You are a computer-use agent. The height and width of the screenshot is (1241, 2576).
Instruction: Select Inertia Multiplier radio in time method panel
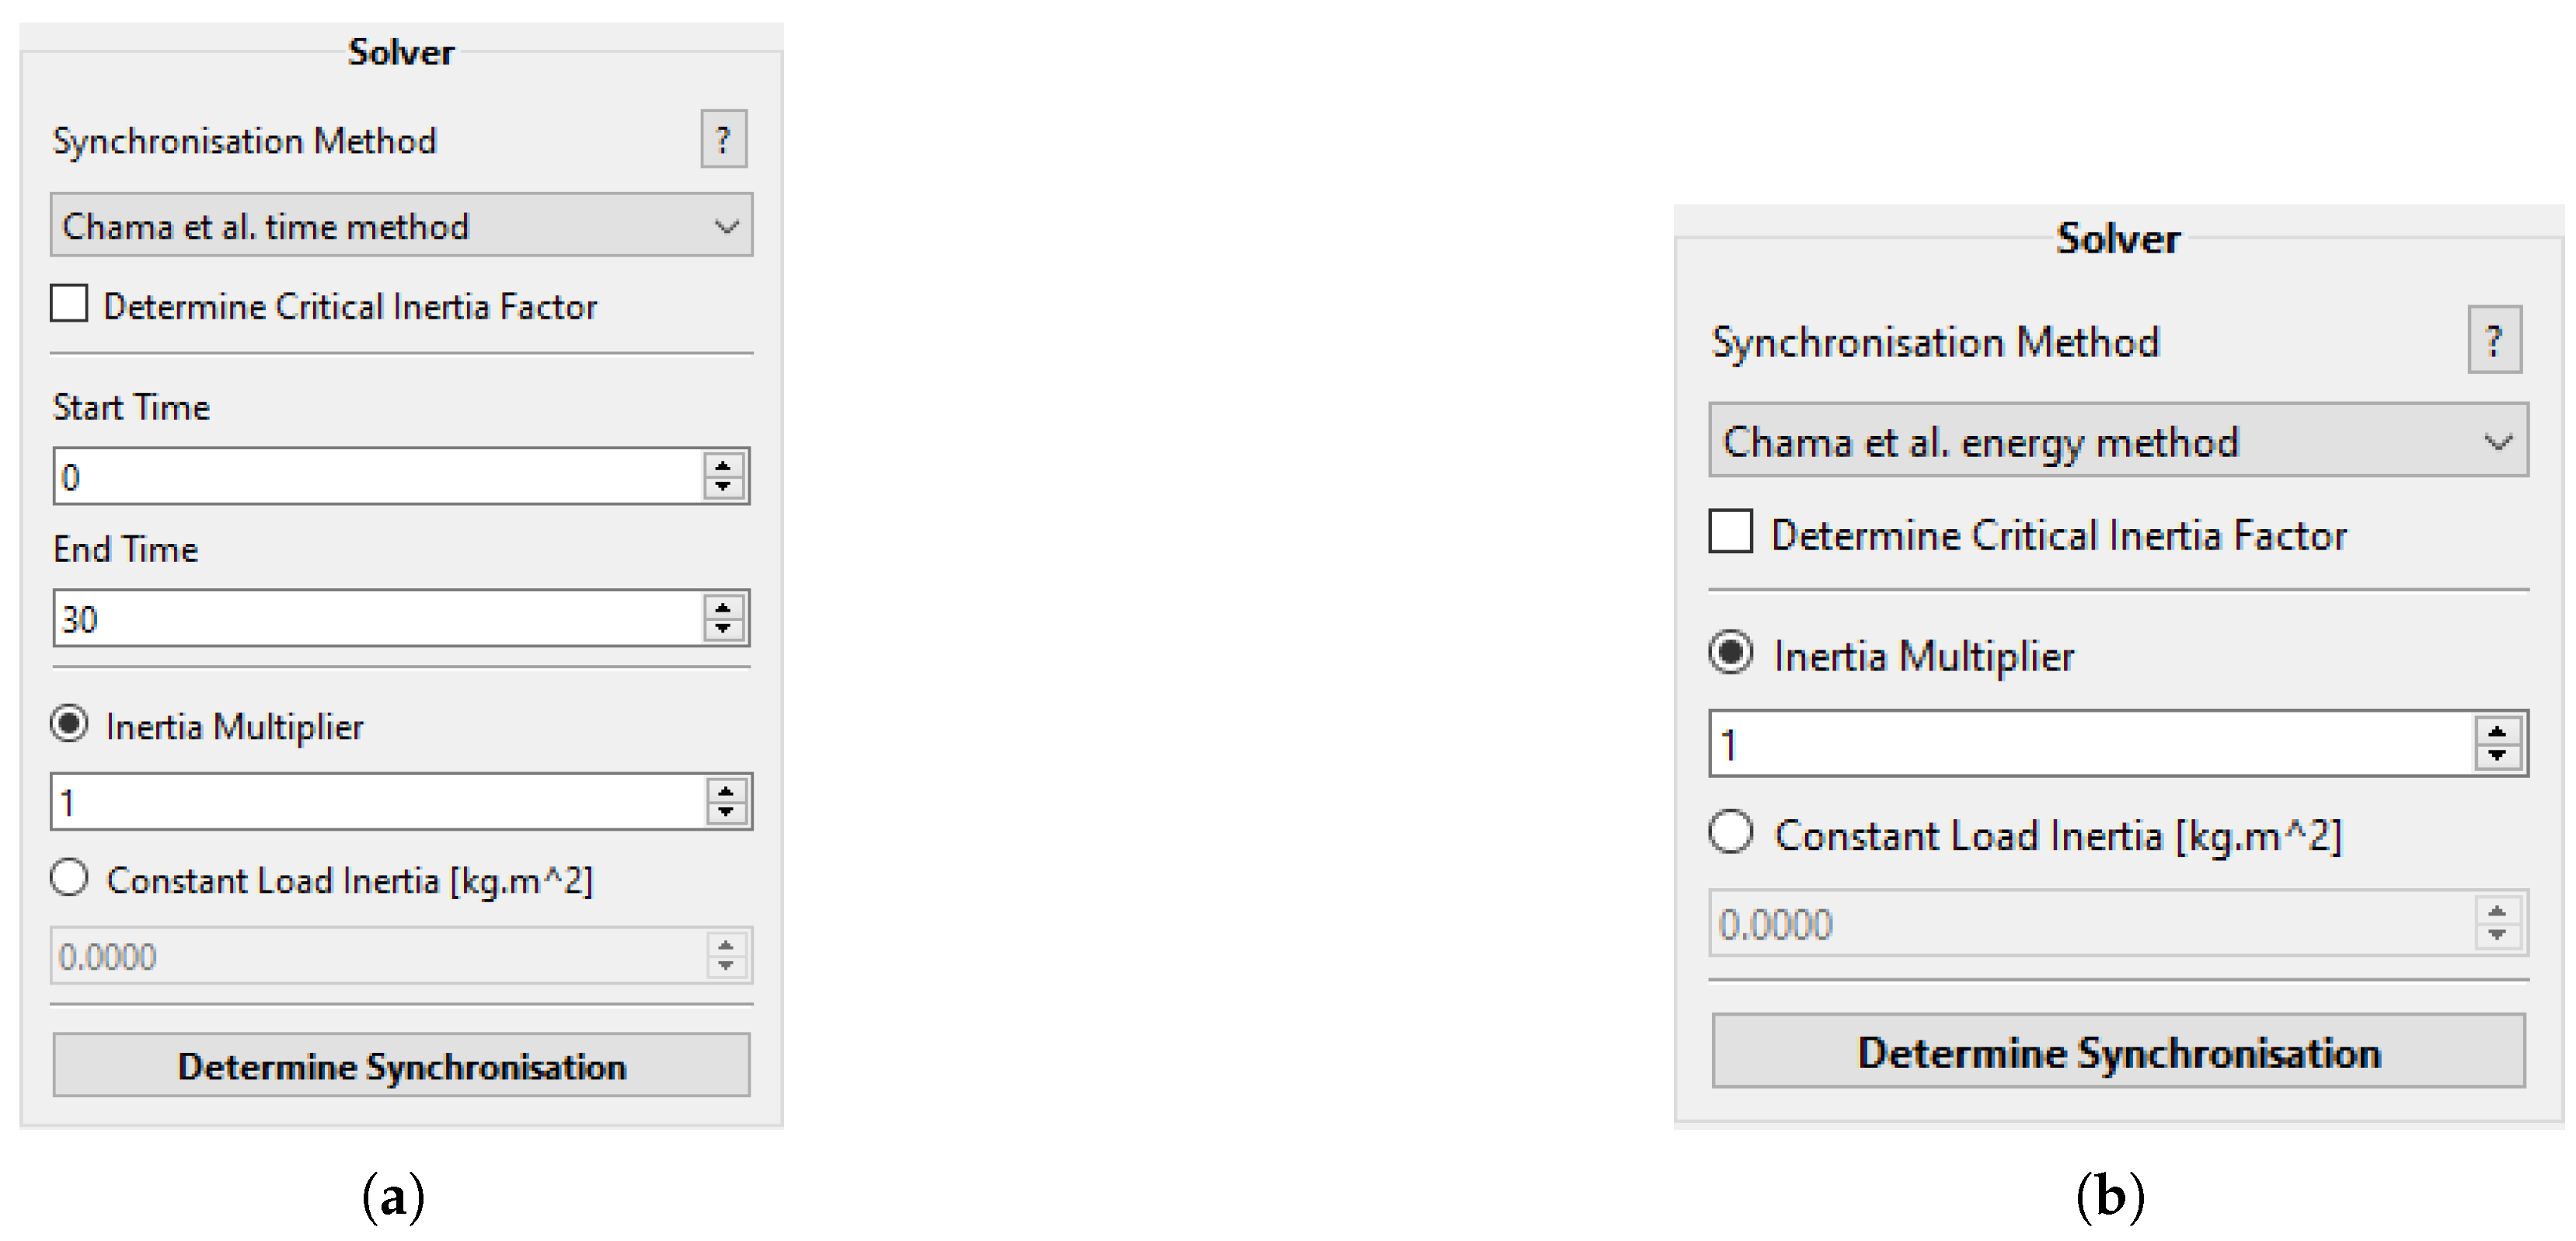point(69,724)
